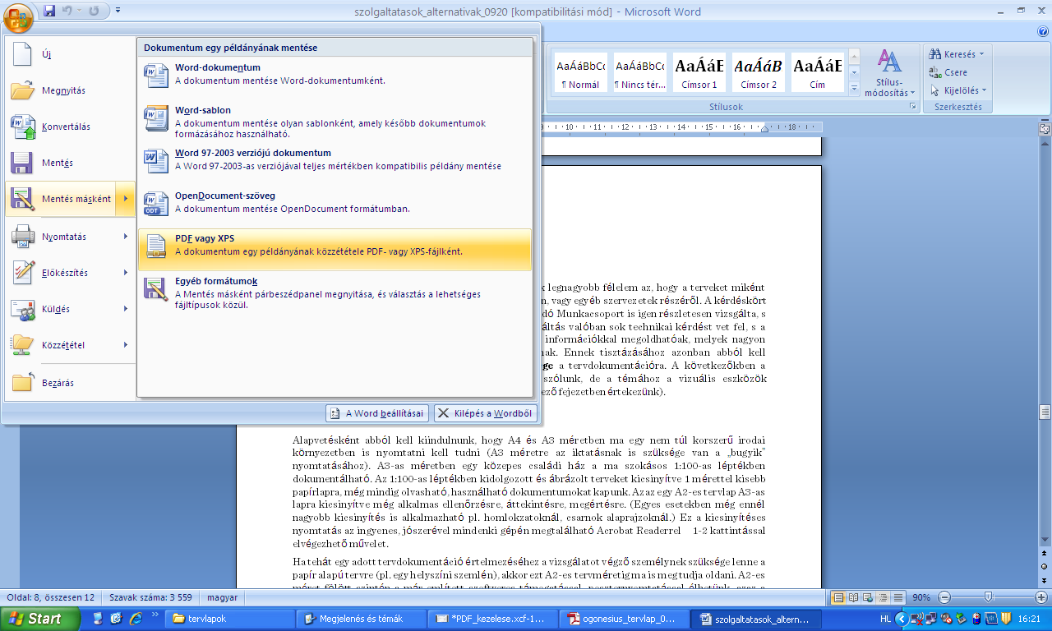Click the Word 97-2003 document icon
This screenshot has width=1052, height=631.
(x=156, y=161)
